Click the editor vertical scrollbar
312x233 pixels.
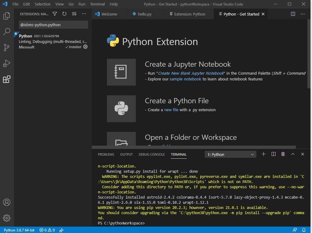coord(309,54)
